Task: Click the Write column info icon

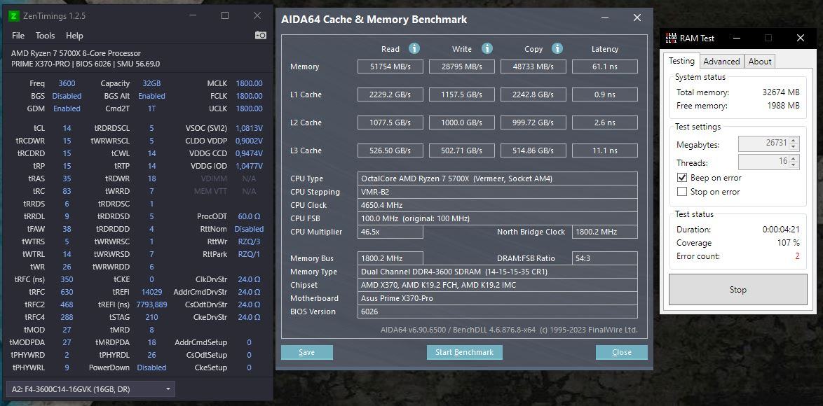Action: point(487,49)
